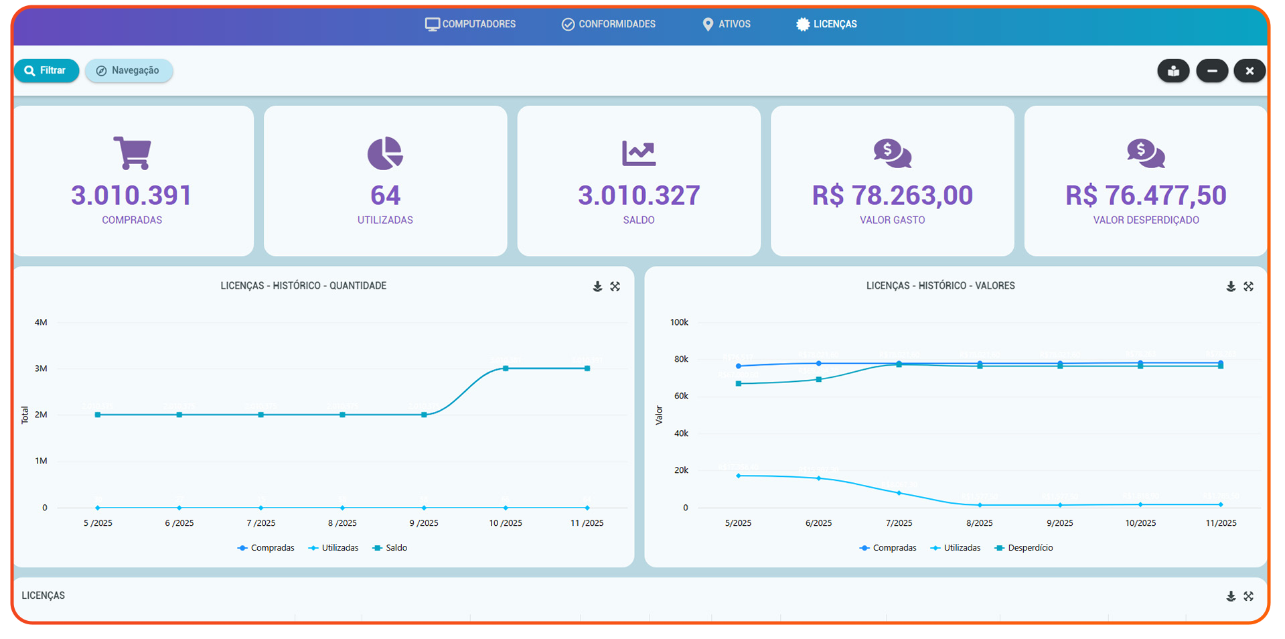Image resolution: width=1285 pixels, height=639 pixels.
Task: Download the values history chart
Action: (x=1231, y=287)
